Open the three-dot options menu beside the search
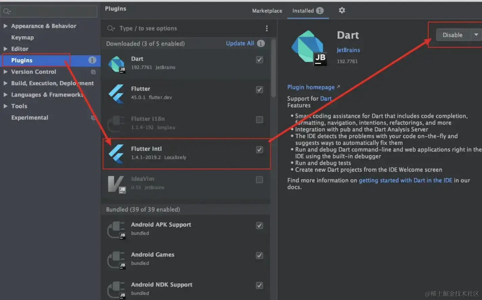482x300 pixels. pos(267,28)
